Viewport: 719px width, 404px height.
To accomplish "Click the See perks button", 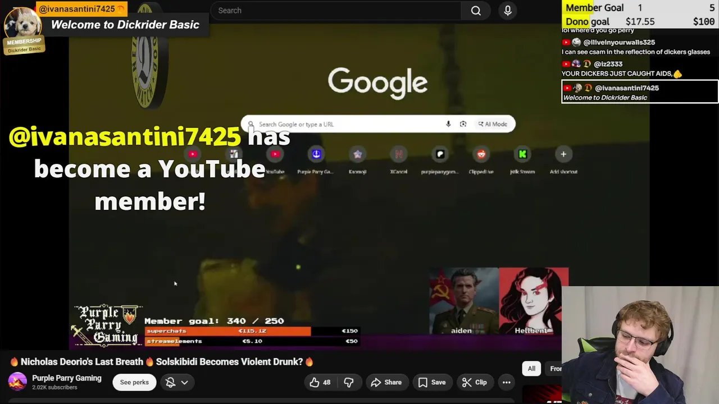I will tap(134, 382).
